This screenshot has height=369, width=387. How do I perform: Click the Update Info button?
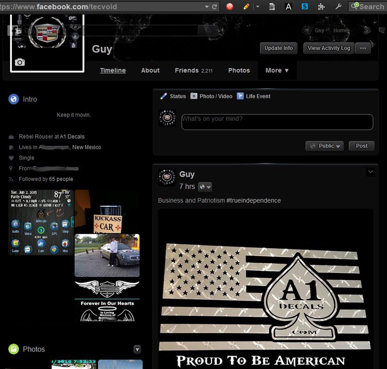coord(279,48)
